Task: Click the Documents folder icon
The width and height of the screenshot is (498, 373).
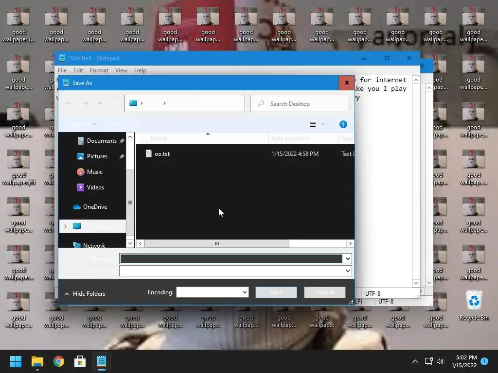Action: click(81, 140)
